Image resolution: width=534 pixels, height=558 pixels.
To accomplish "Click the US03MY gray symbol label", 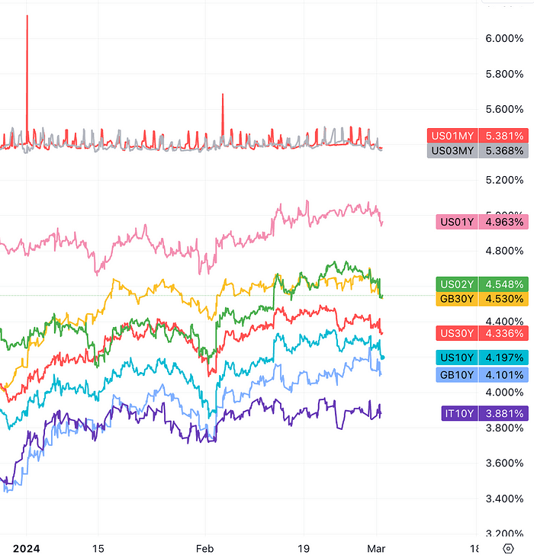I will click(x=452, y=150).
